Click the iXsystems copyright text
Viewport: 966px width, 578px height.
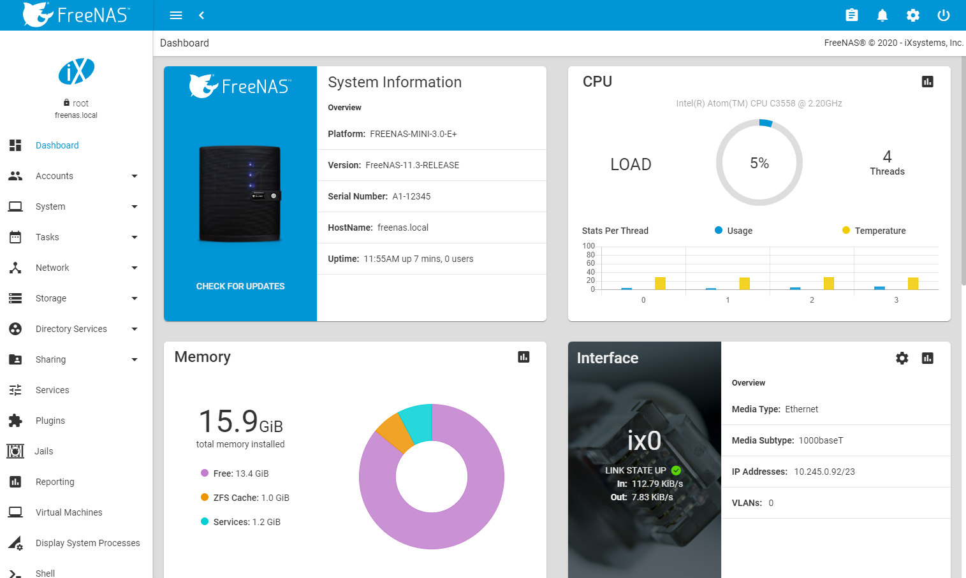pos(893,43)
